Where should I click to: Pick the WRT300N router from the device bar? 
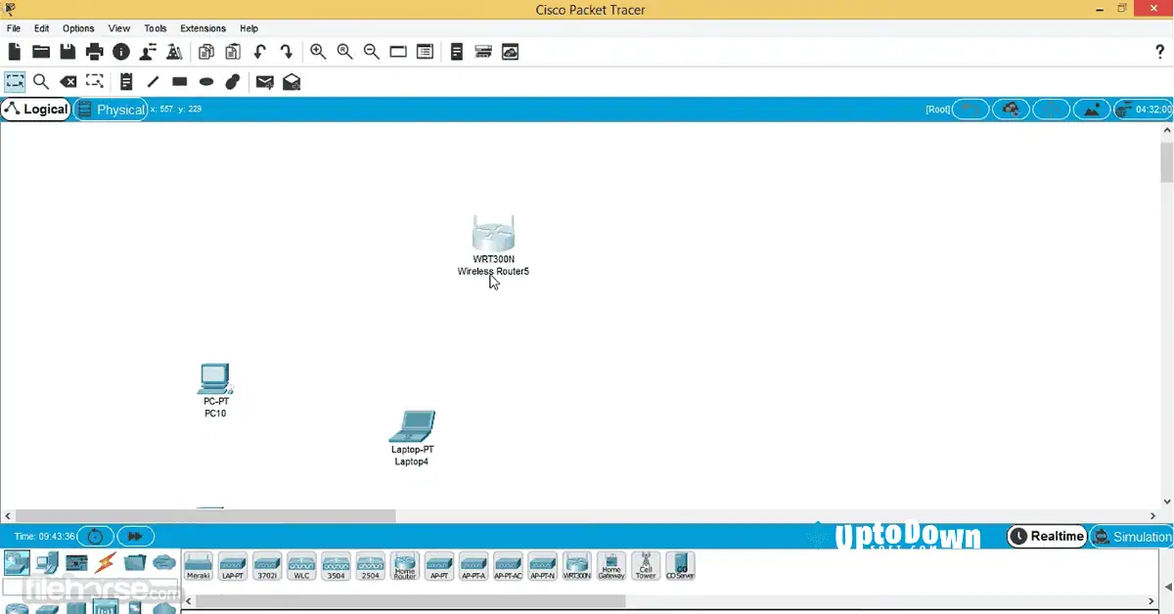[x=576, y=567]
